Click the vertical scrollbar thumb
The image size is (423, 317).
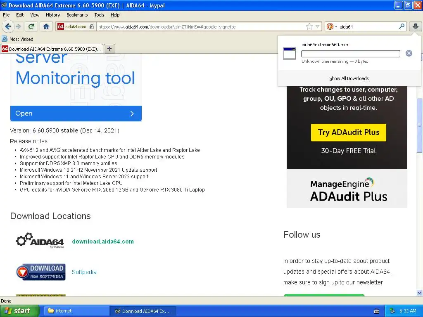419,125
